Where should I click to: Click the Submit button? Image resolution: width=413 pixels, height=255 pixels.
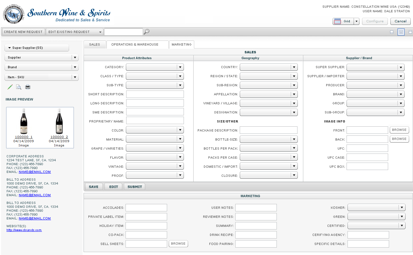pyautogui.click(x=135, y=187)
